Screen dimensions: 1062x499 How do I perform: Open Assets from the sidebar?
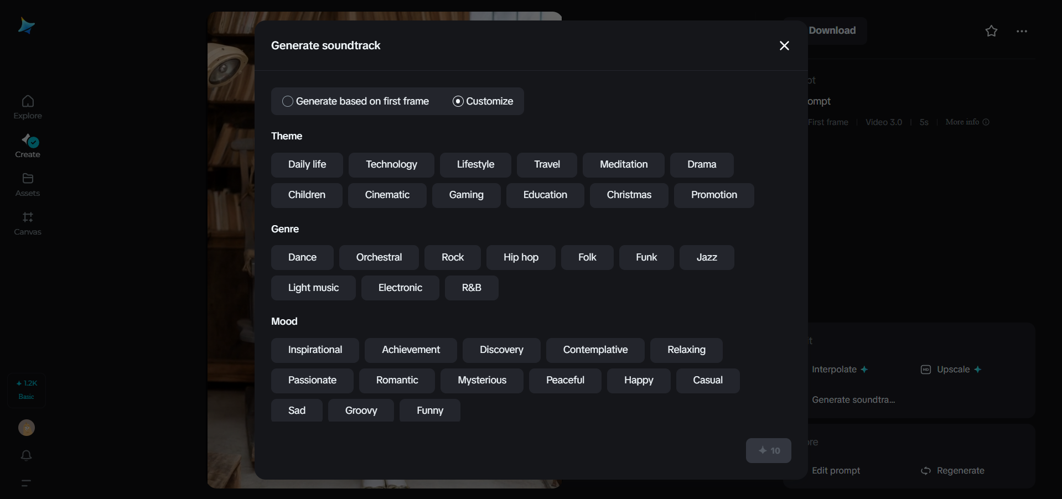pyautogui.click(x=27, y=184)
